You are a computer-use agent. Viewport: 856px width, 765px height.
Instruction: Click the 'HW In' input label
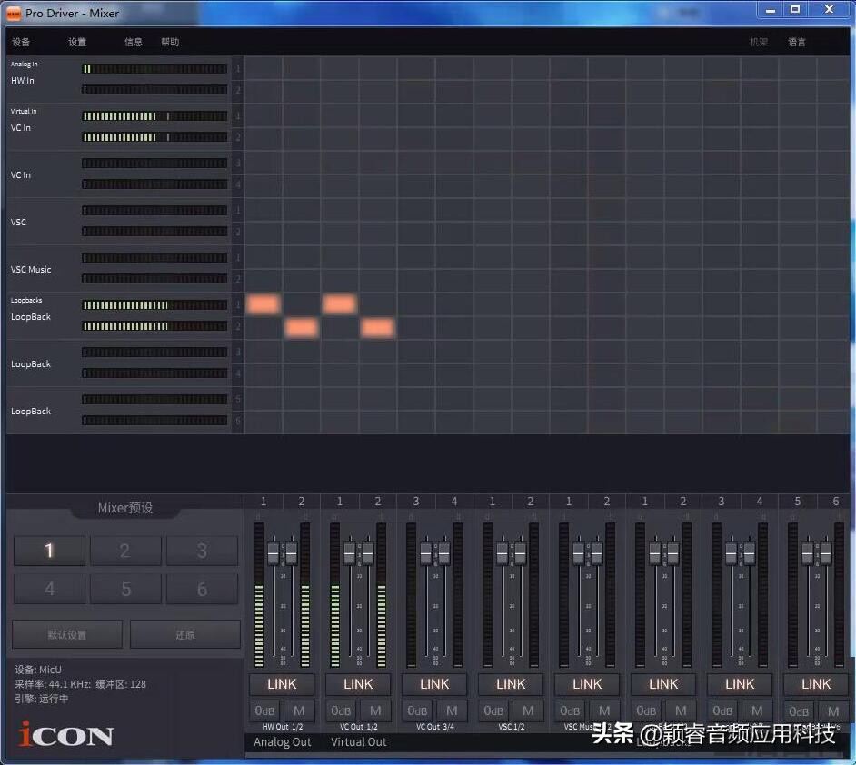tap(23, 81)
